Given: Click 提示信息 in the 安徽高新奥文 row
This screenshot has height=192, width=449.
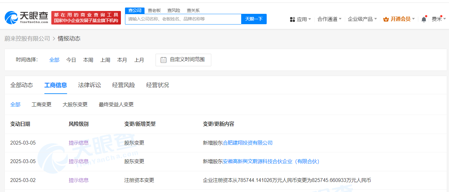Looking at the screenshot, I should click(79, 162).
